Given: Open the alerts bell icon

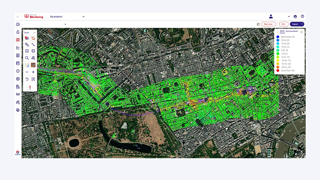Looking at the screenshot, I should point(18,32).
